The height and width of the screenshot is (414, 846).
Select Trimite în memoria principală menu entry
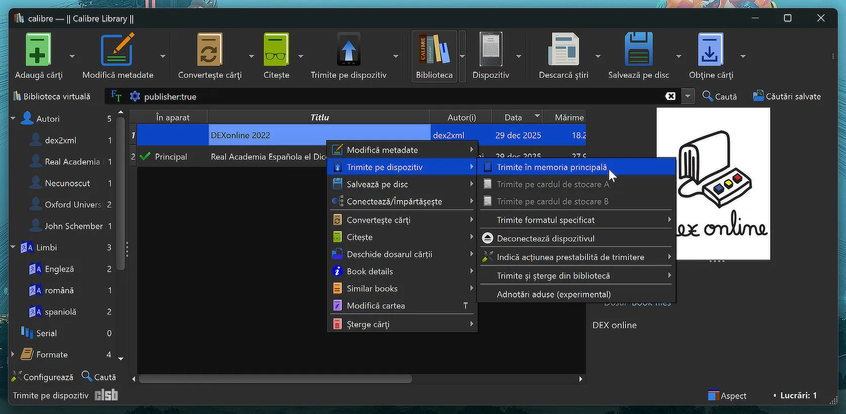pos(551,167)
